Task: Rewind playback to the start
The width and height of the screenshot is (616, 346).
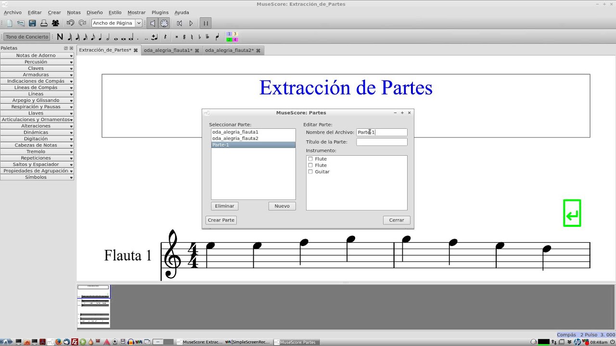Action: (180, 23)
